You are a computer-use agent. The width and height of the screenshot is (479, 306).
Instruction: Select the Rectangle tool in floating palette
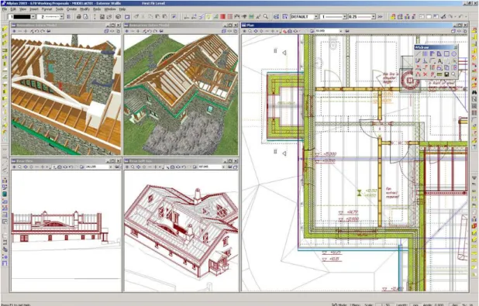pyautogui.click(x=446, y=54)
